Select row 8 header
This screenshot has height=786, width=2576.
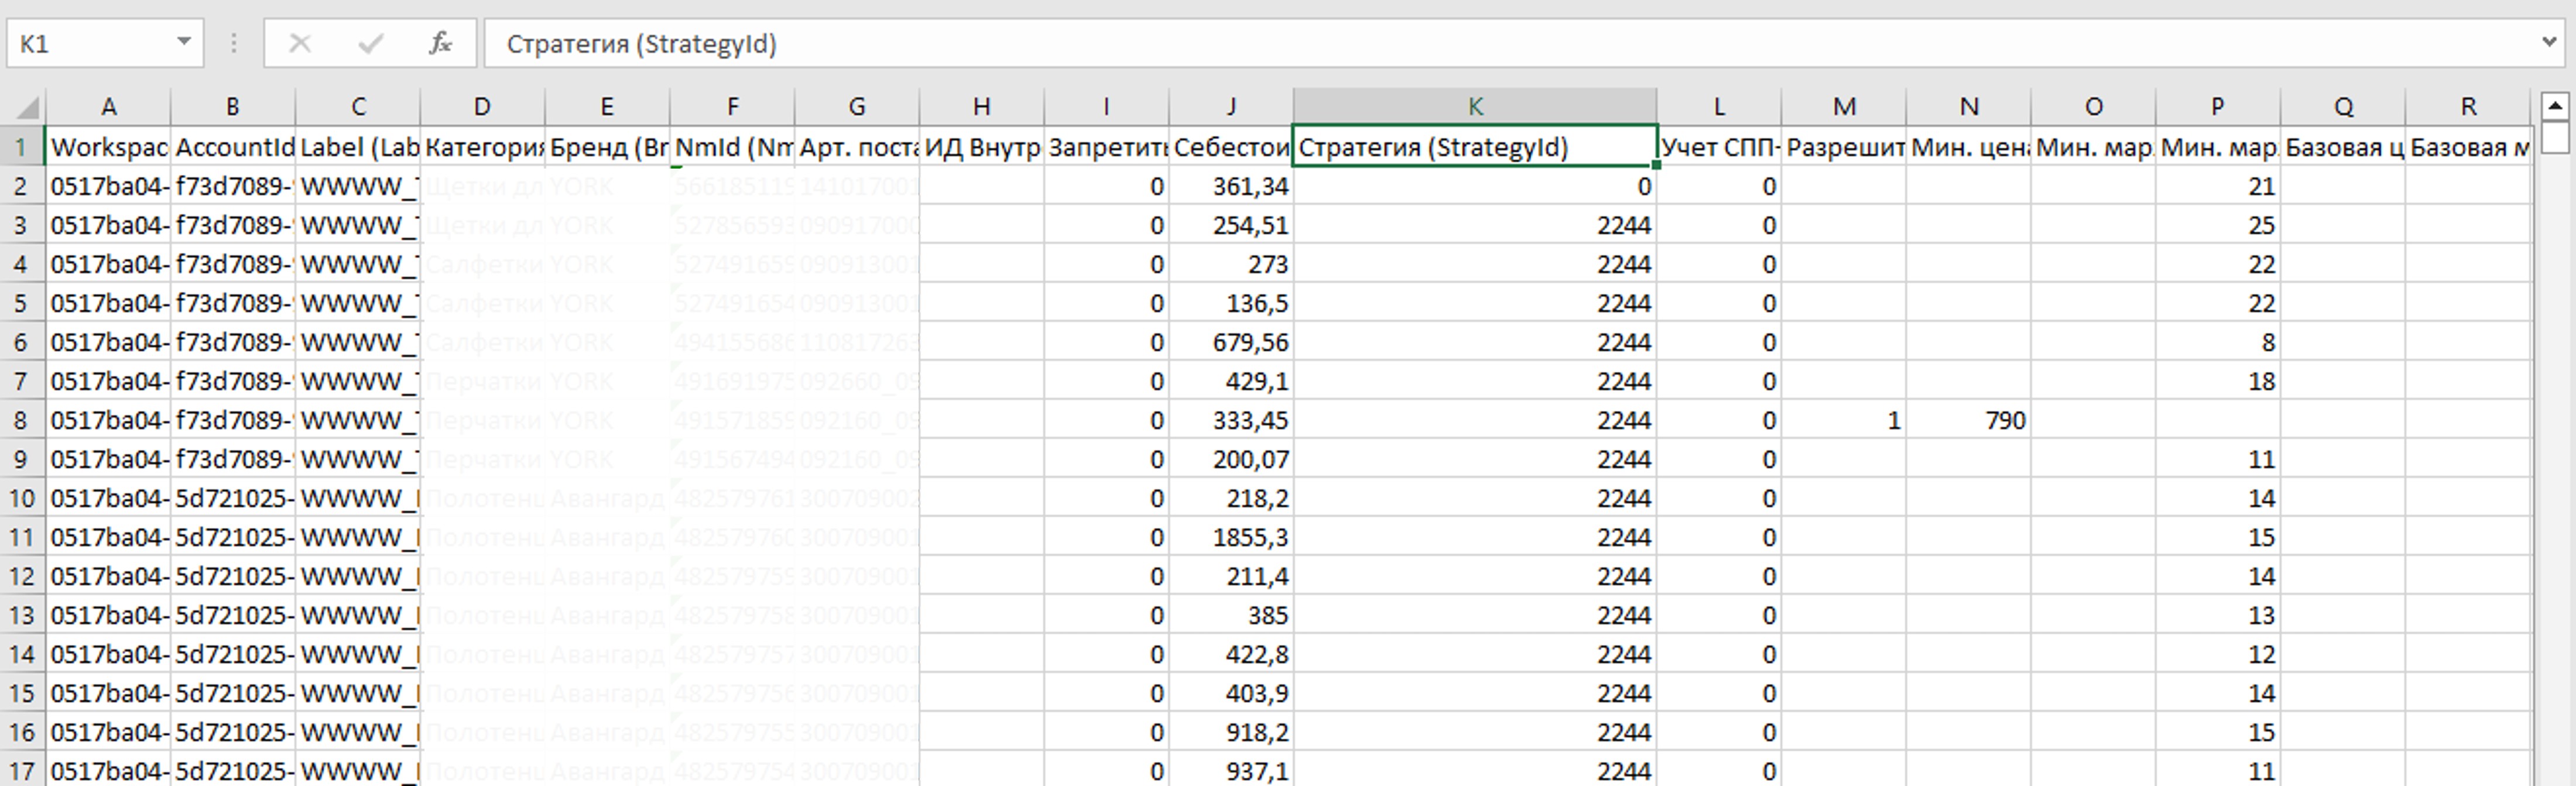point(21,420)
